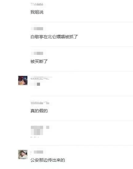The image size is (133, 169).
Task: Select the message 被买断了
Action: tap(39, 61)
